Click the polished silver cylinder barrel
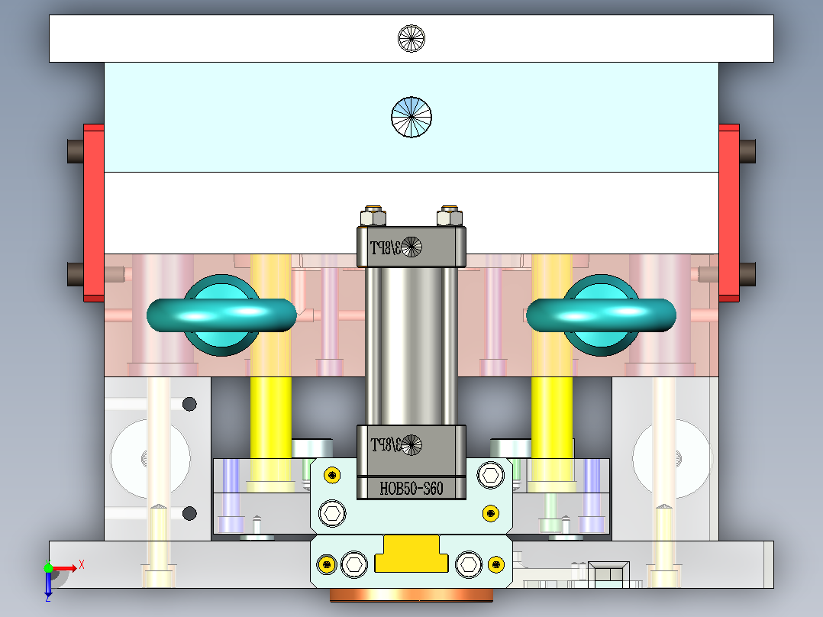The image size is (823, 617). pyautogui.click(x=411, y=346)
